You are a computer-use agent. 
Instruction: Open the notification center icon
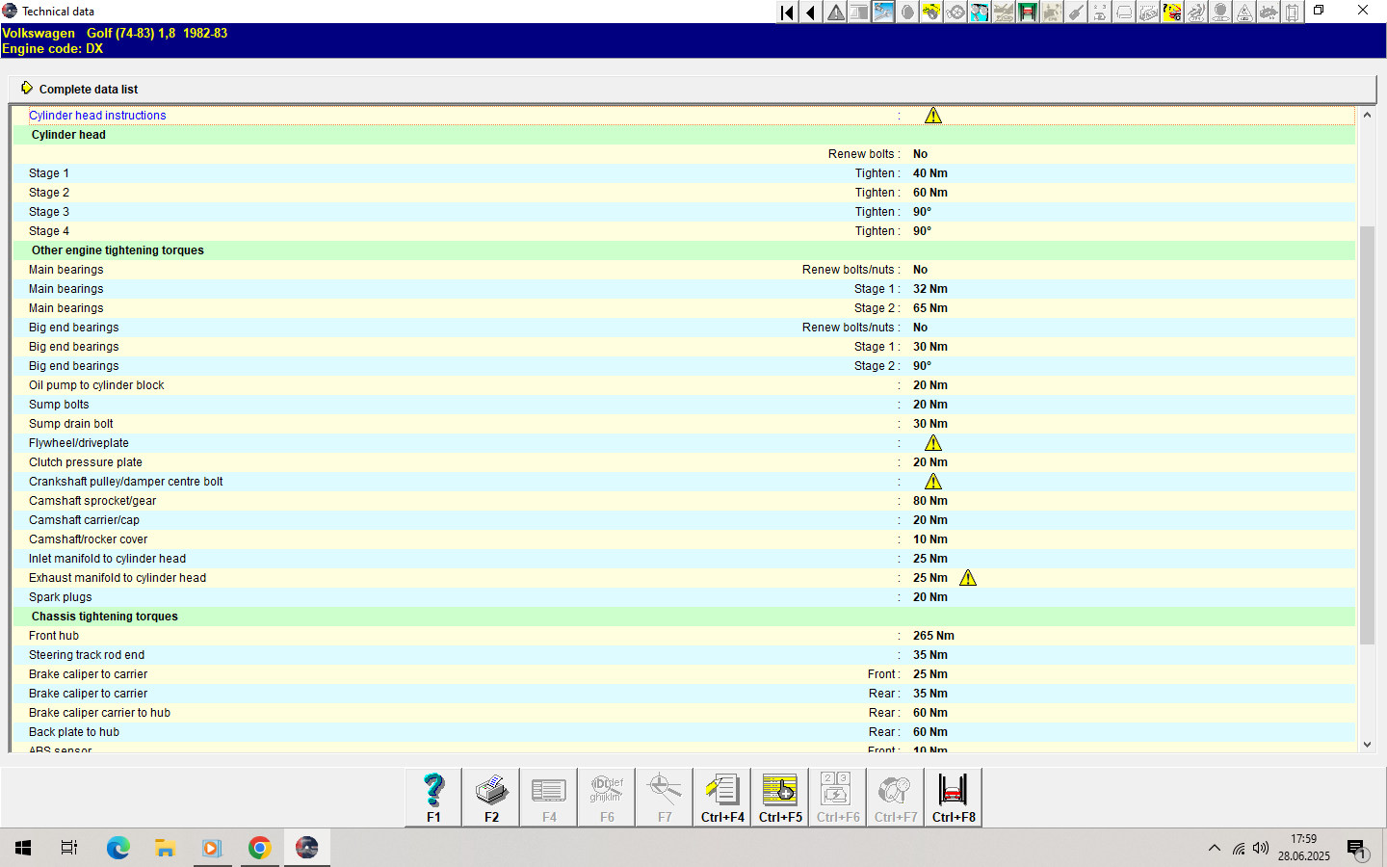coord(1357,848)
